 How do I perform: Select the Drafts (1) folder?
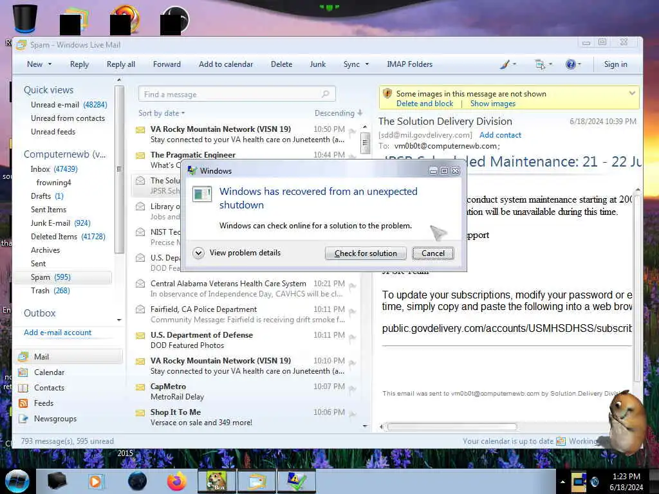click(47, 196)
